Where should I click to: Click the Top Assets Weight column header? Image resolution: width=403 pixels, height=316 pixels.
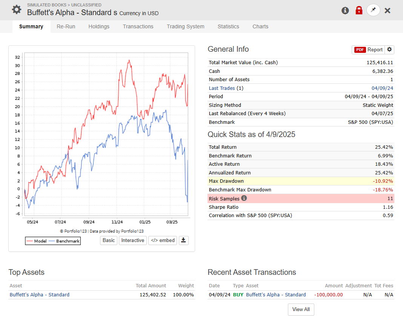(x=186, y=286)
